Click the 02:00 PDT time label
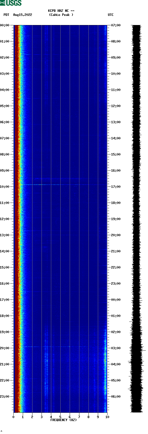Screen dimensions: 148x434 point(5,58)
